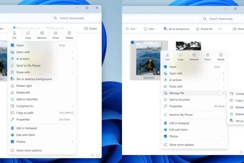Click search magnifier icon in left window
The image size is (244, 163).
click(x=55, y=18)
